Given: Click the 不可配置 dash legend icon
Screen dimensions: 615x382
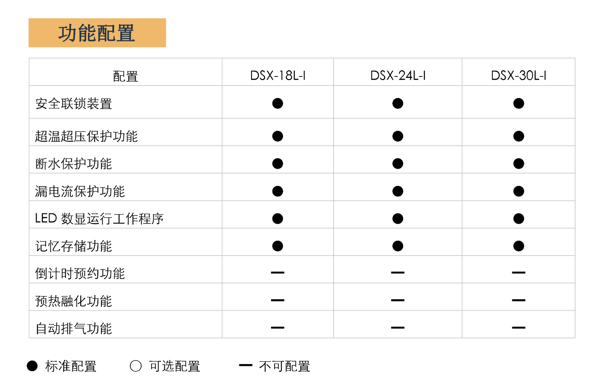Looking at the screenshot, I should click(x=245, y=365).
